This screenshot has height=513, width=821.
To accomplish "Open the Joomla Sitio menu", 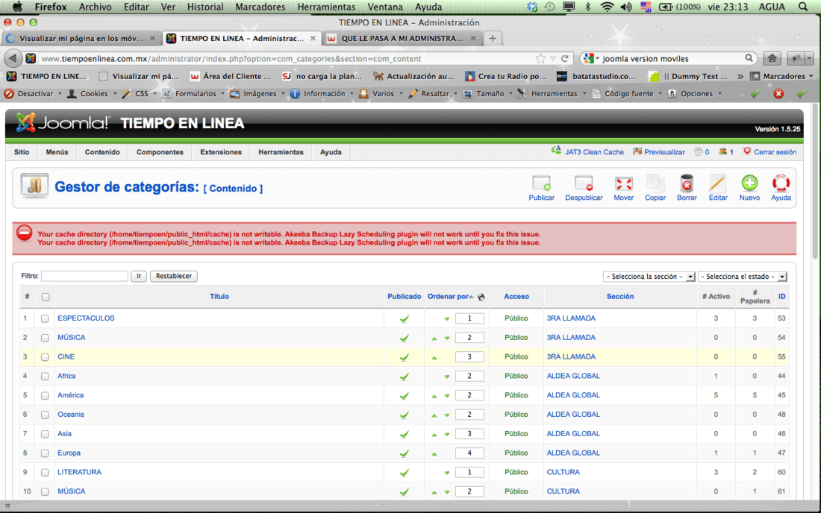I will coord(22,152).
